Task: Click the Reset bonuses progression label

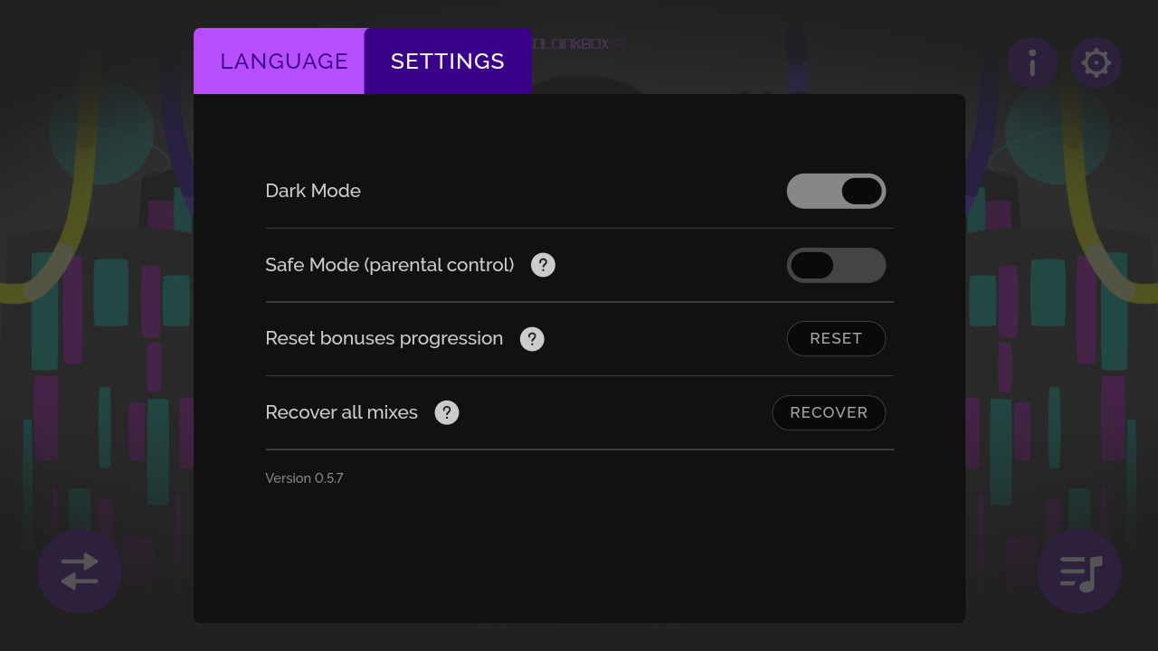Action: [384, 338]
